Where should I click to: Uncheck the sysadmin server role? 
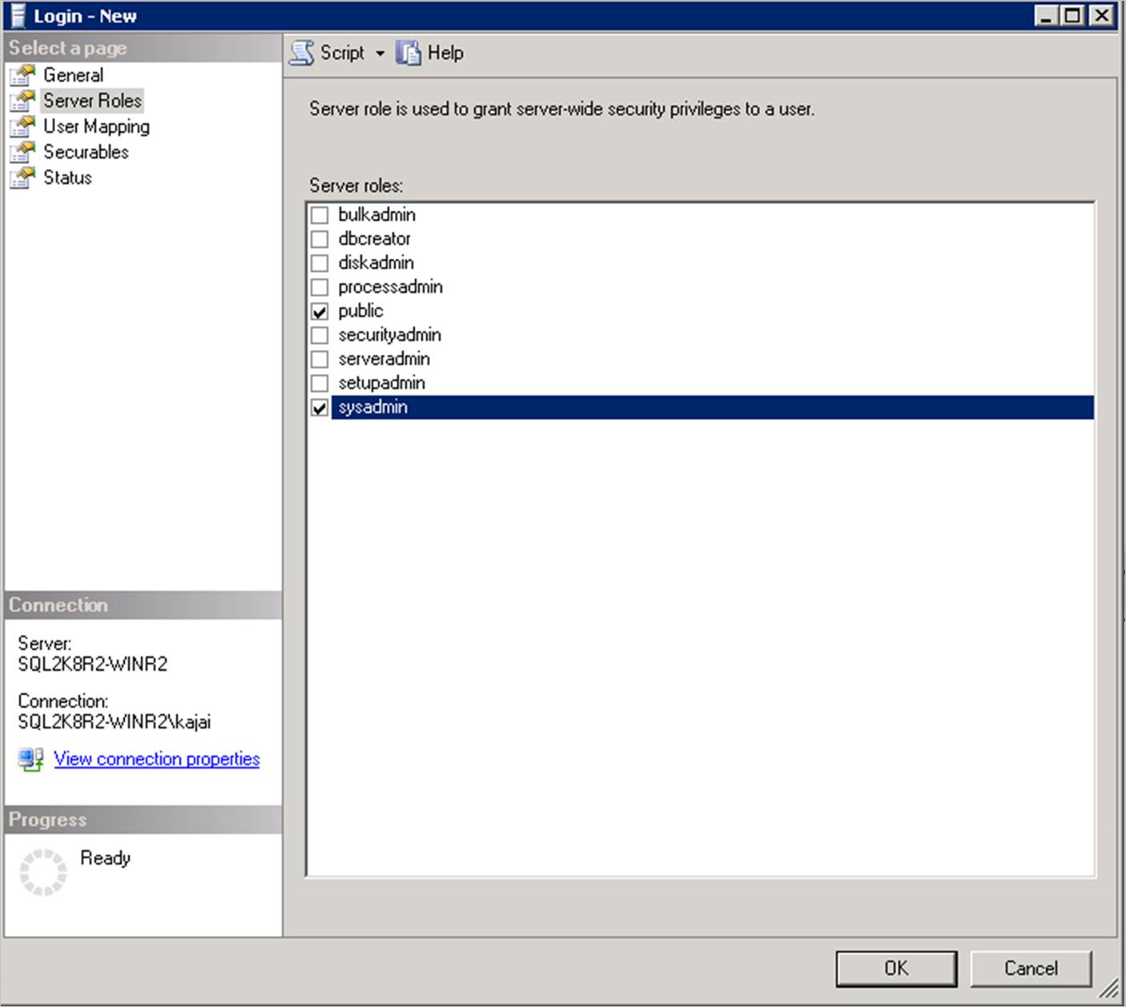point(320,407)
